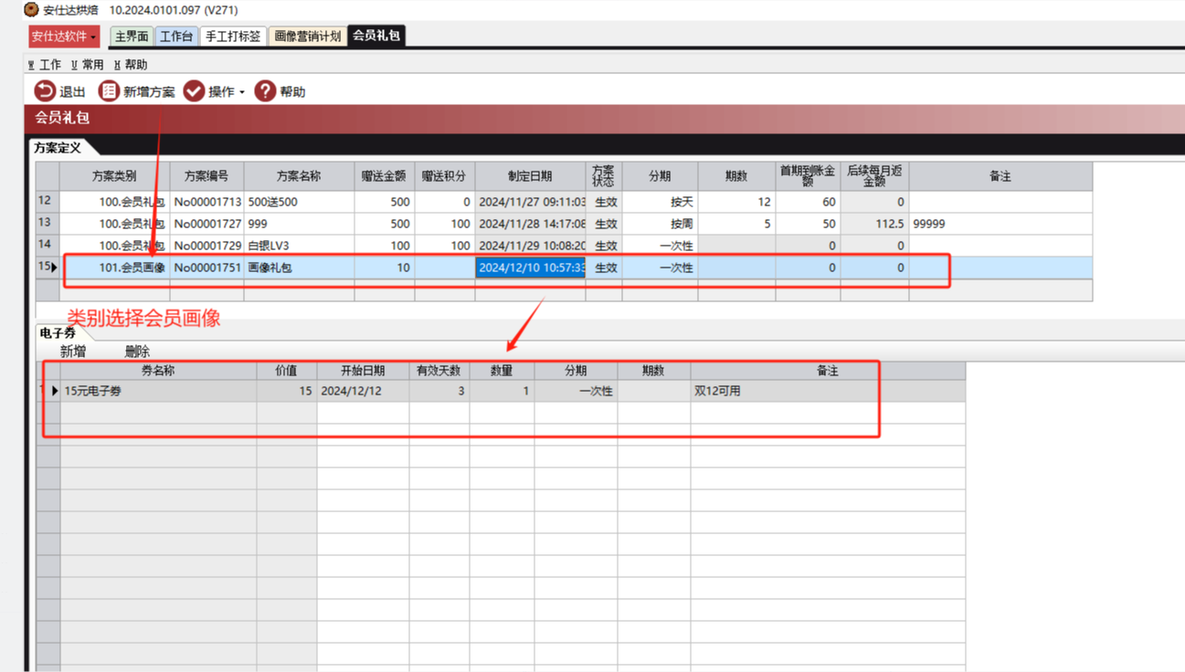Click the 操作 checkmark icon
Screen dimensions: 1185x672
tap(194, 90)
